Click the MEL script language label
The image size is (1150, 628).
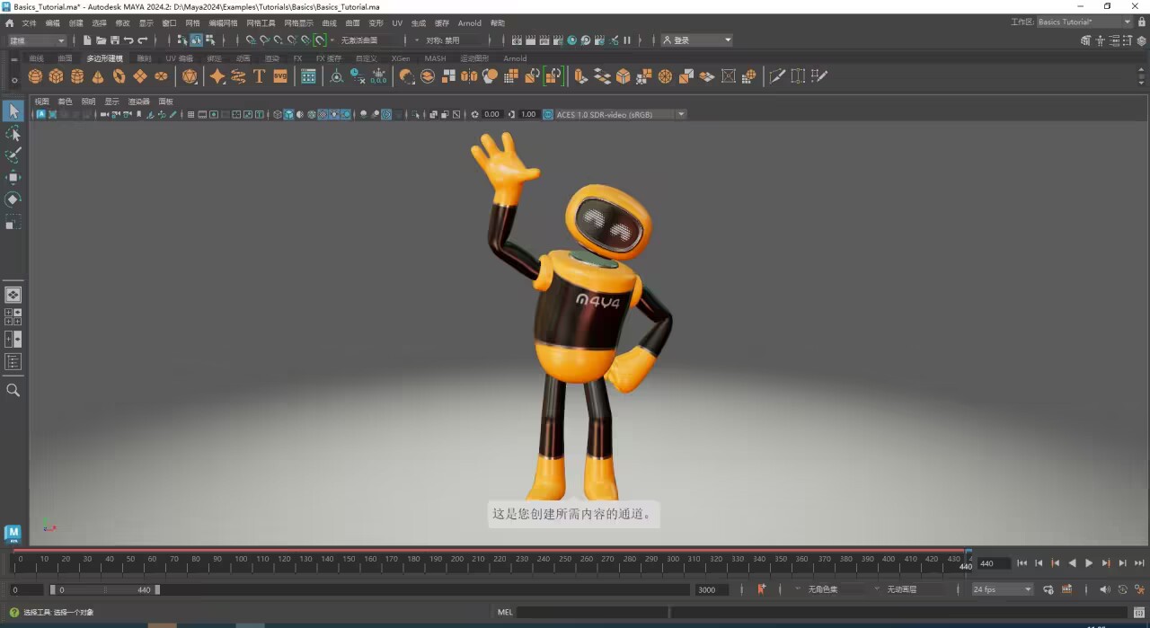[505, 613]
